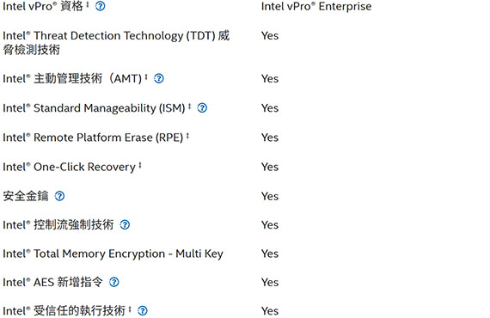490x318 pixels.
Task: Click help icon next to 主動管理技術 (AMT)
Action: (x=159, y=78)
